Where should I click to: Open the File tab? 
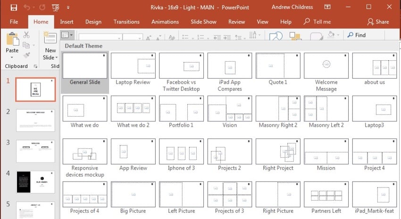coord(14,22)
